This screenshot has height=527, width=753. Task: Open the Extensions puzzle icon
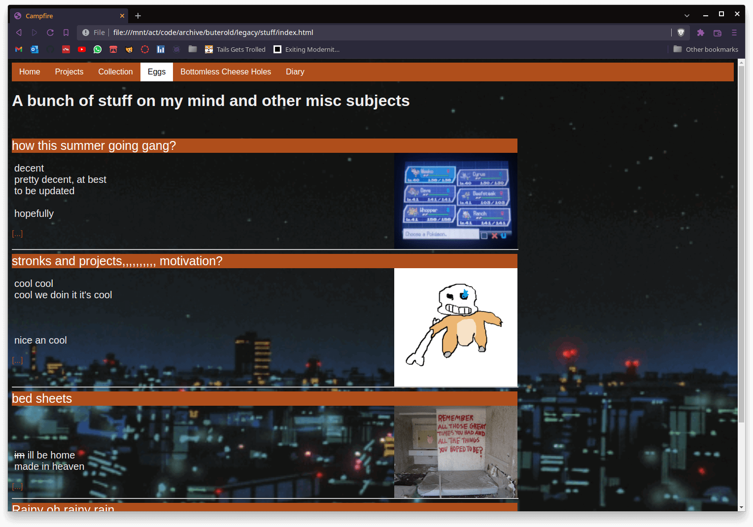tap(700, 33)
